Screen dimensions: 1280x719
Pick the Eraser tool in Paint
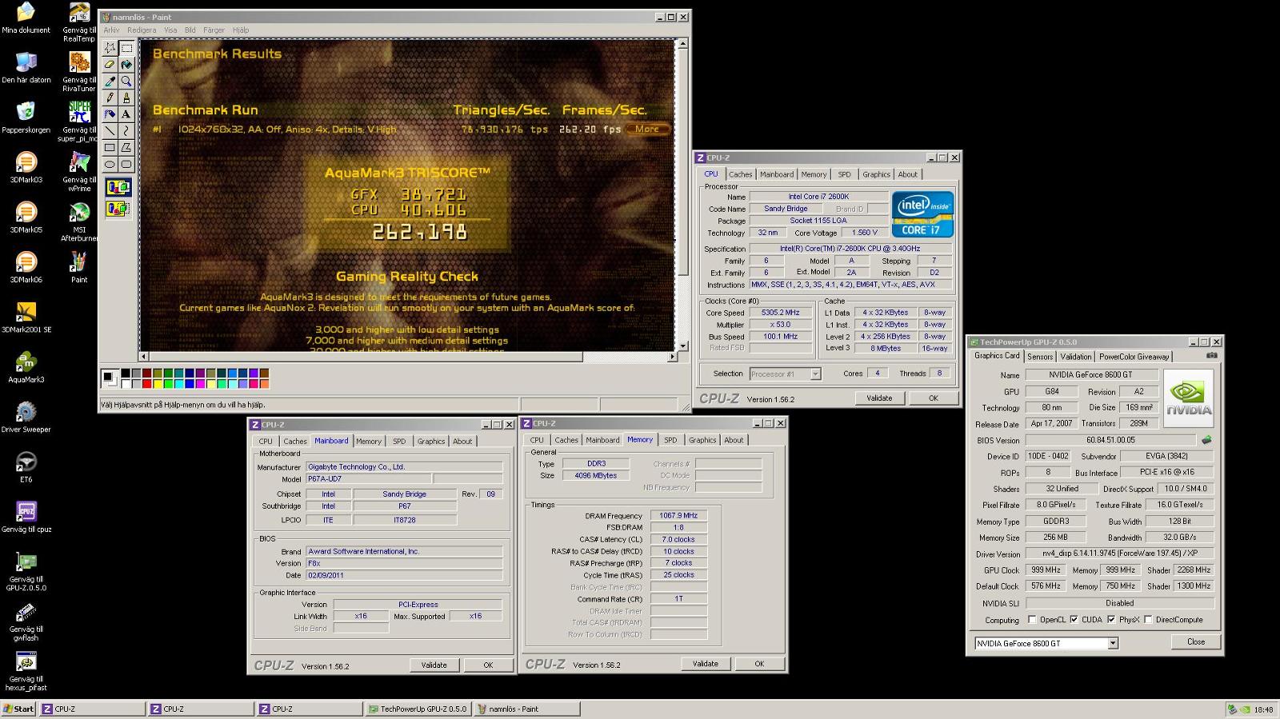110,65
